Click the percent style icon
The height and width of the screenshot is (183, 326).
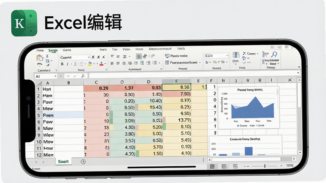(x=222, y=62)
